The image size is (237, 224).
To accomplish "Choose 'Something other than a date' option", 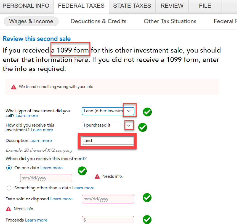I will click(9, 188).
